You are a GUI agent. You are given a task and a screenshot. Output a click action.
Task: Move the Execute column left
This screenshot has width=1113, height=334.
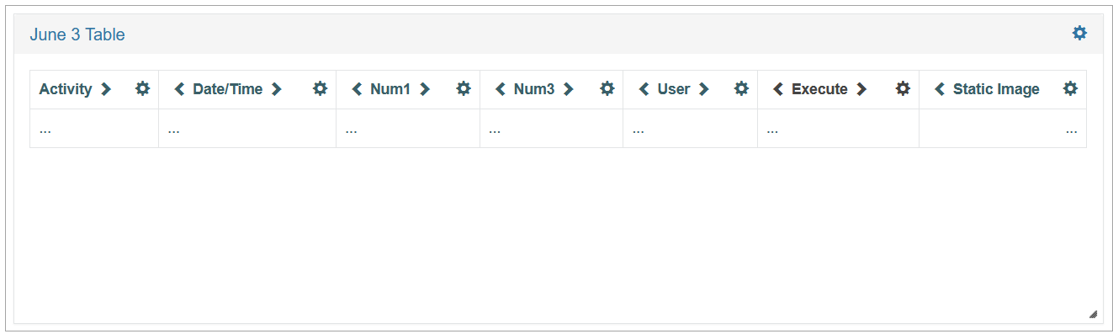778,89
